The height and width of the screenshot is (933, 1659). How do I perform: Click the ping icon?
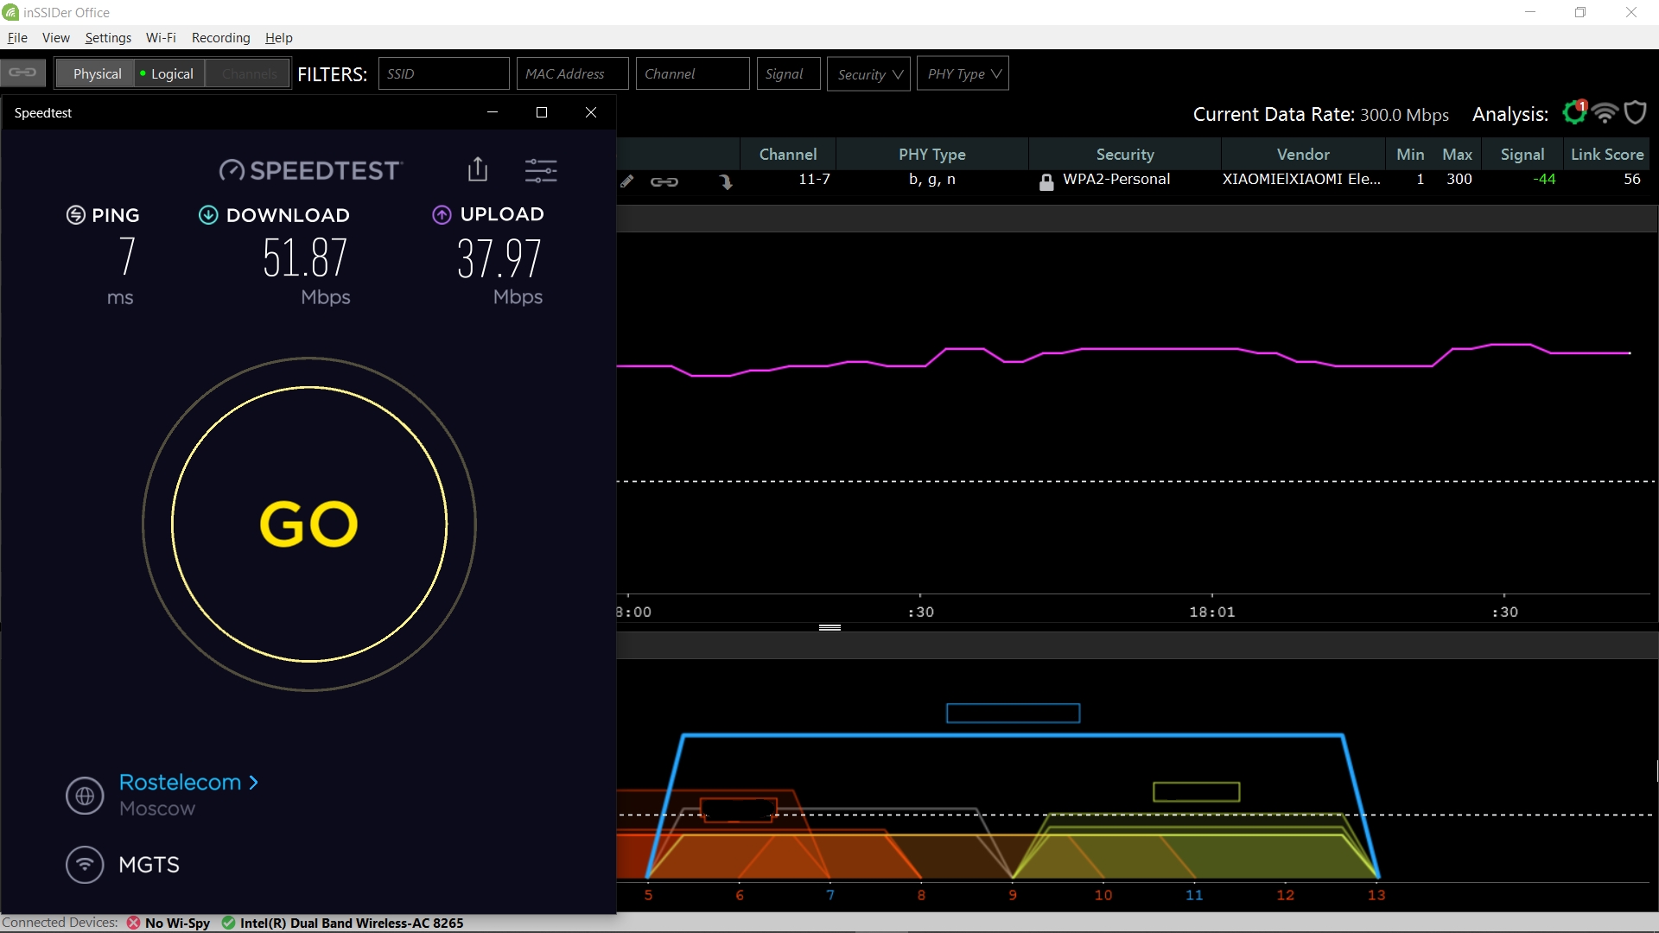pos(76,215)
